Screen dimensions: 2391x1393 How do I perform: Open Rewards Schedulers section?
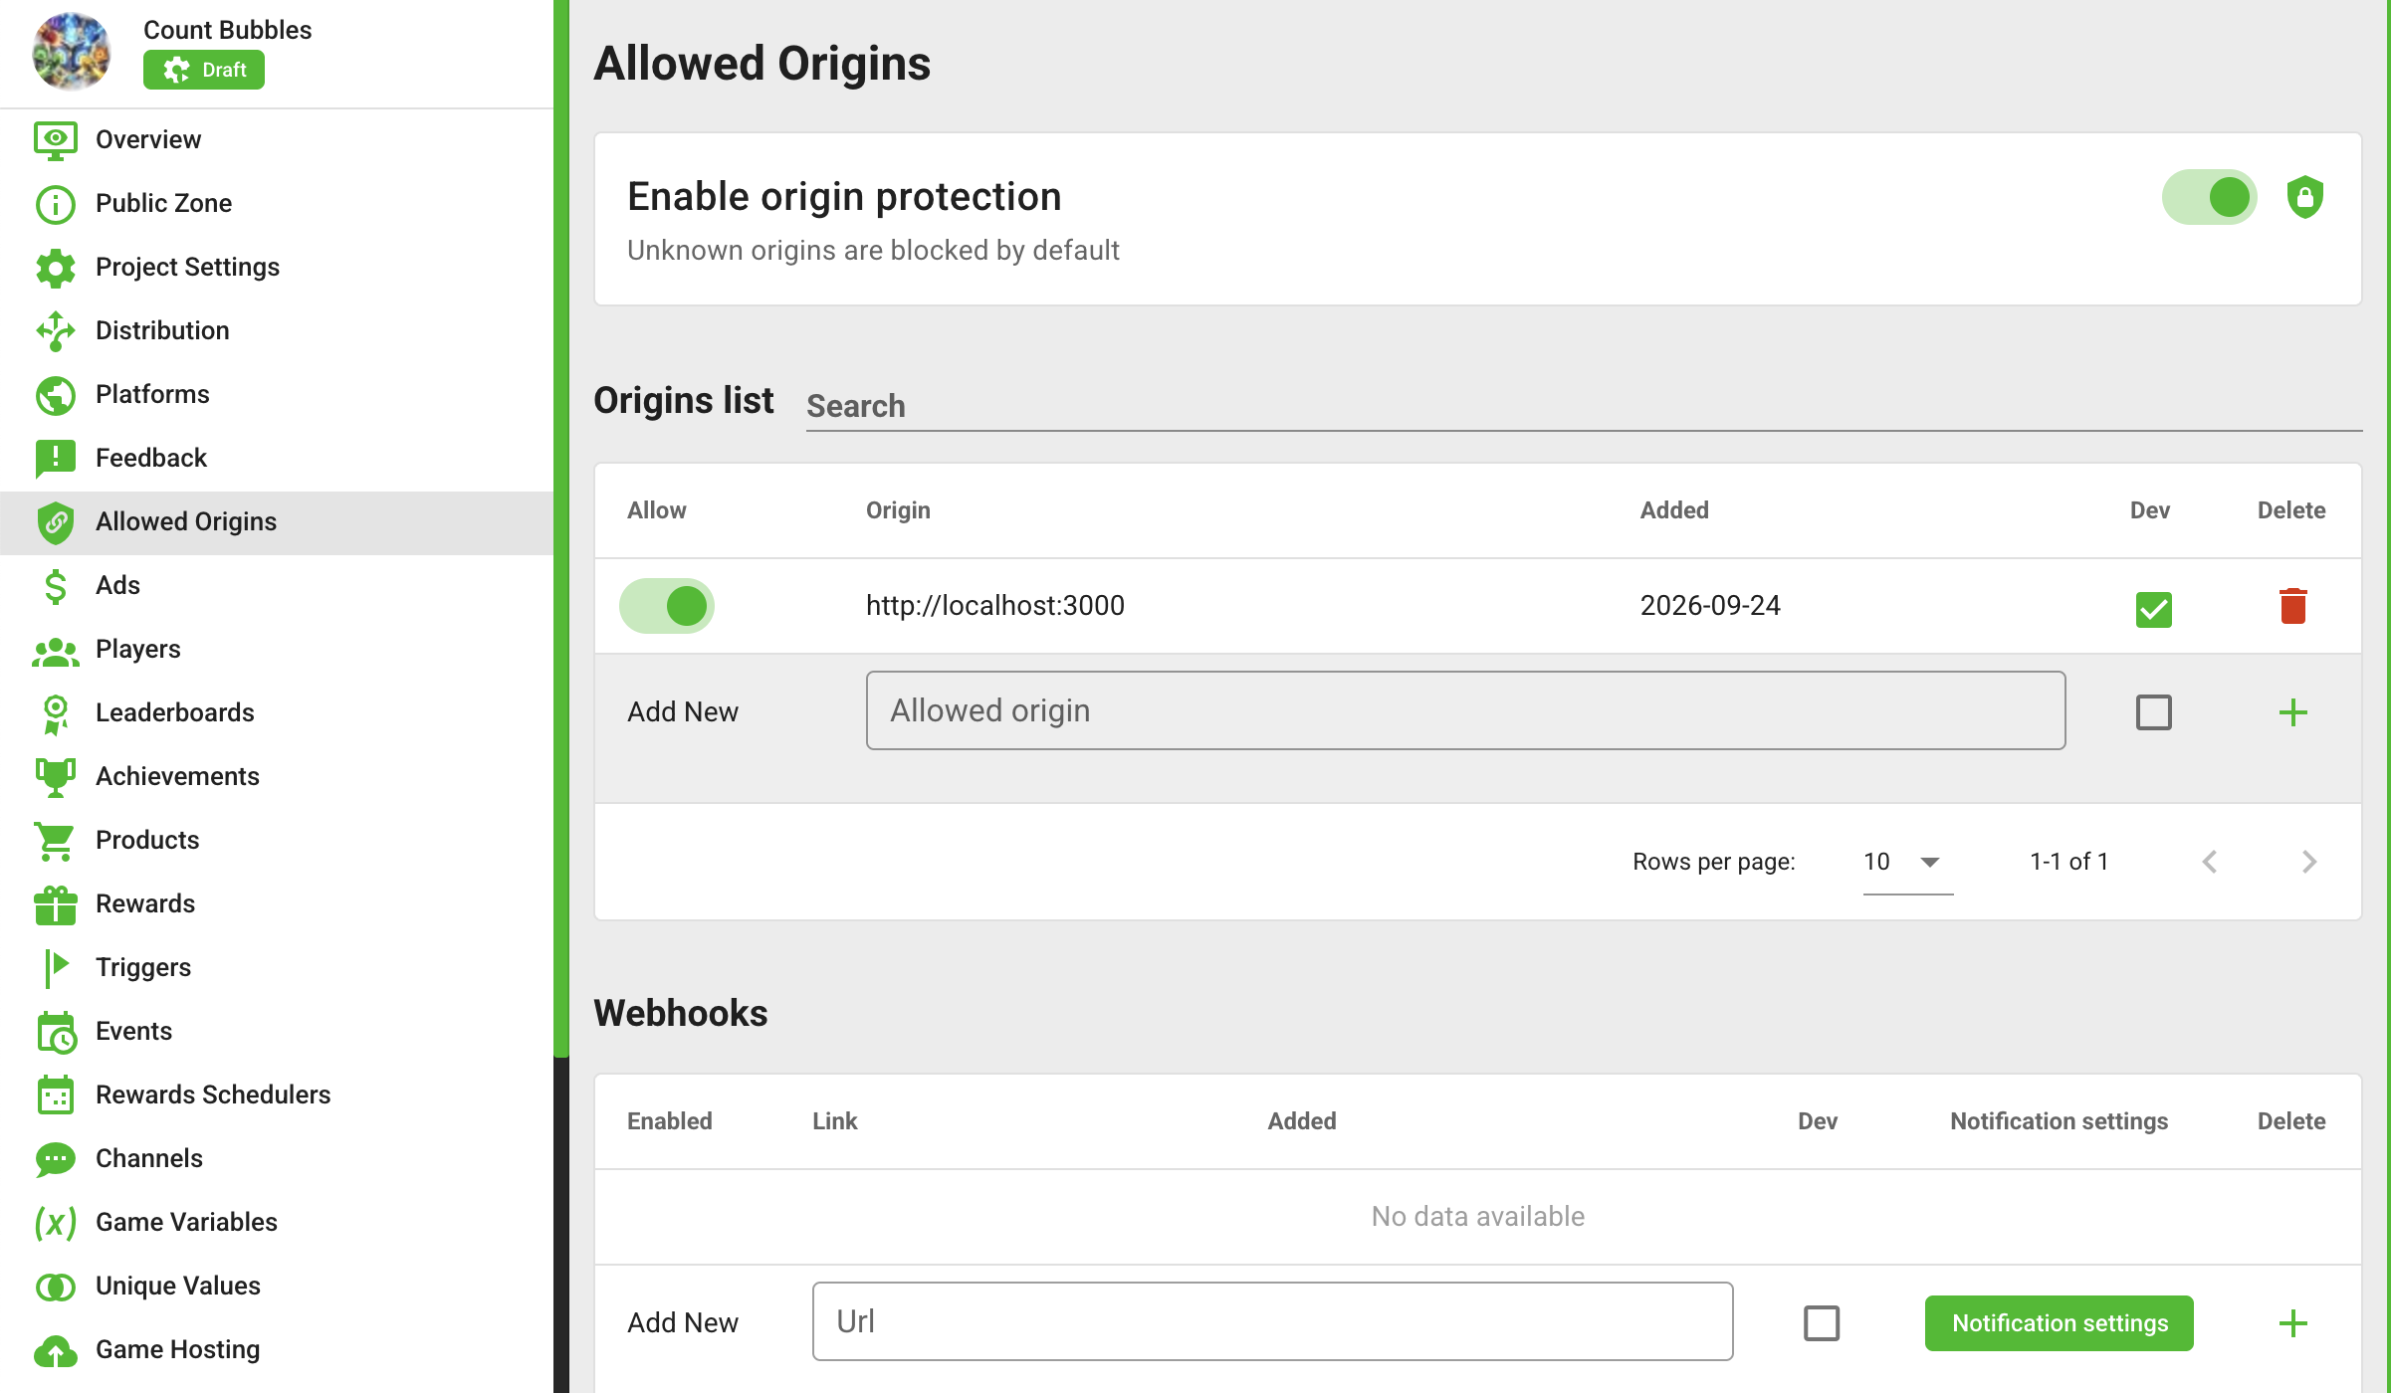click(277, 1095)
